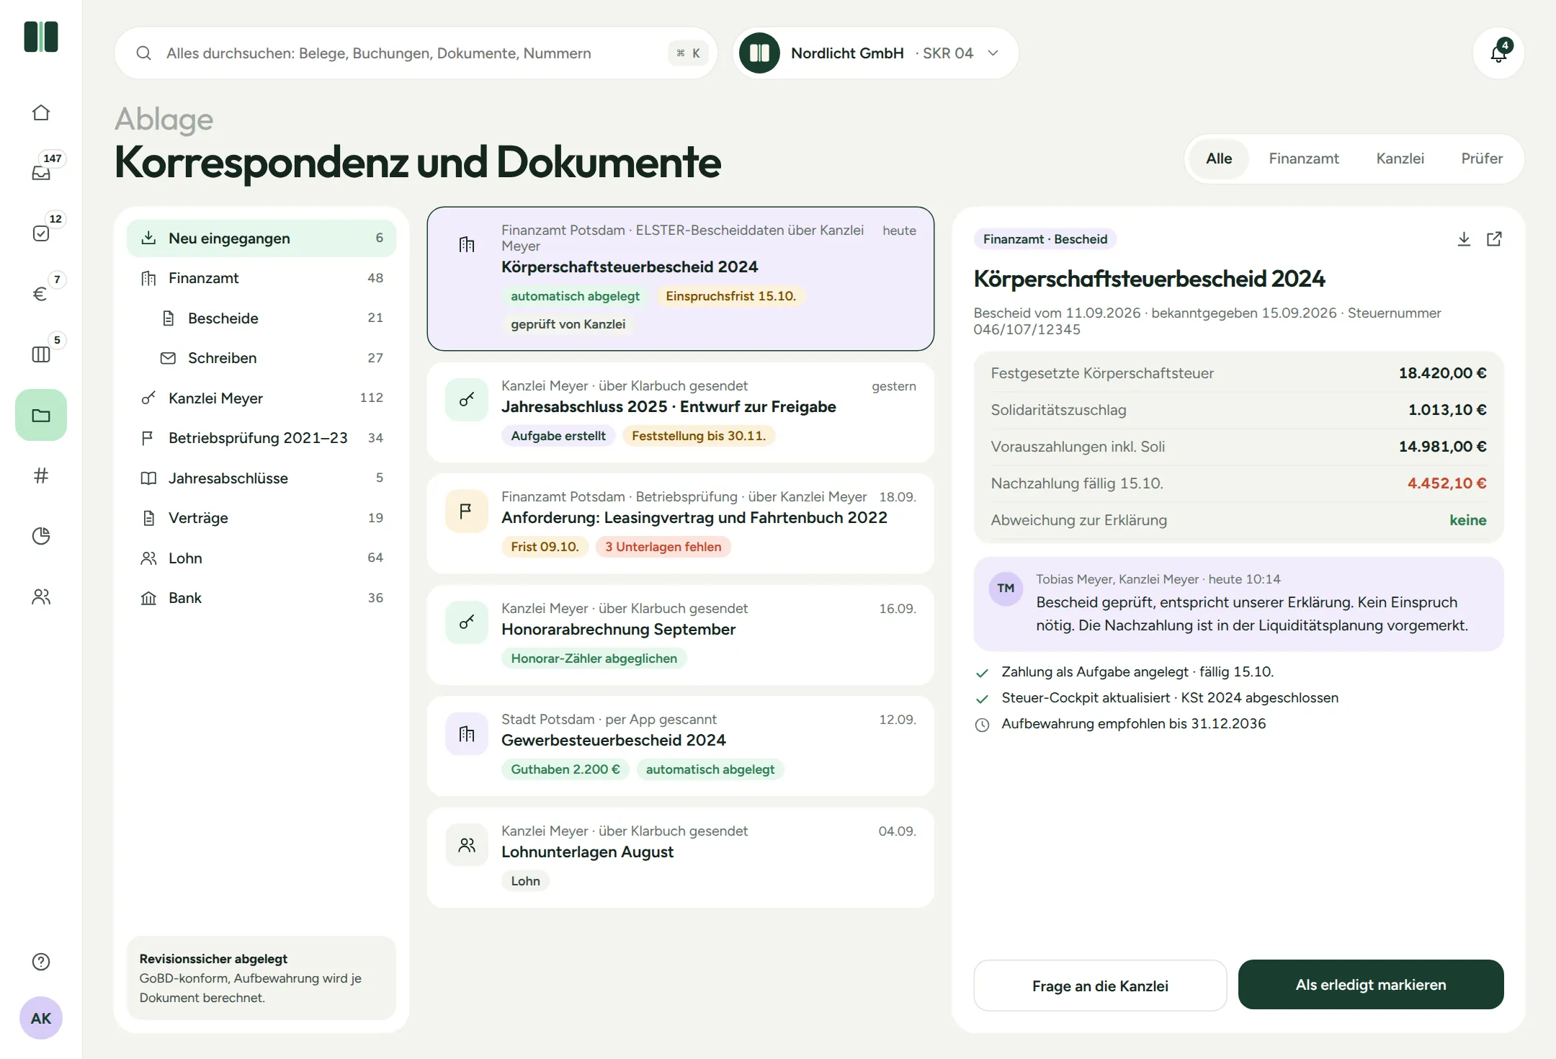Open Anforderung: Leasingvertrag und Fahrtenbuch 2022
The image size is (1556, 1059).
pos(681,523)
